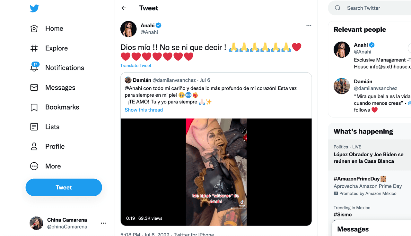
Task: Open the Lists icon
Action: 34,127
